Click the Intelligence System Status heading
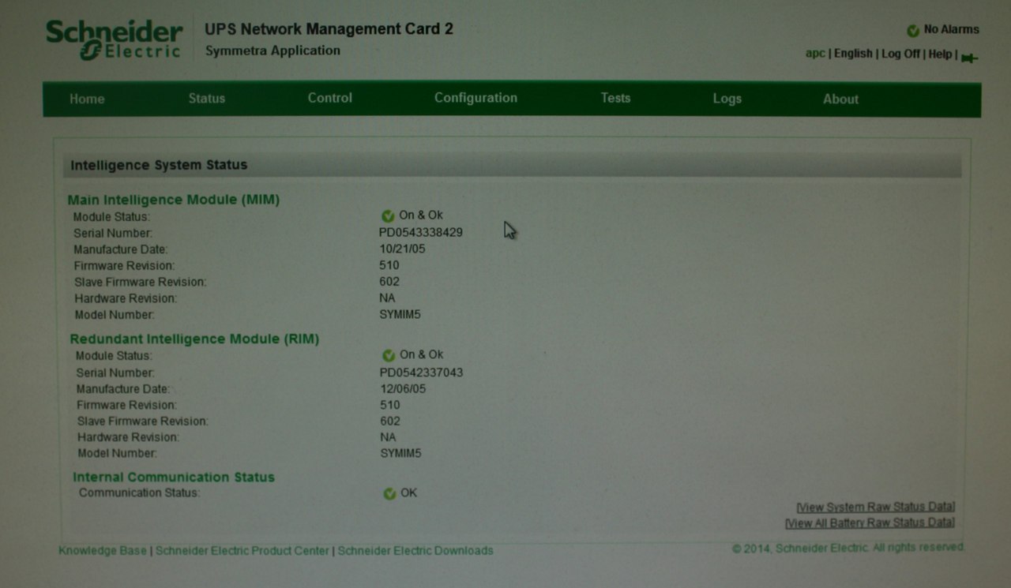The image size is (1011, 588). click(159, 165)
